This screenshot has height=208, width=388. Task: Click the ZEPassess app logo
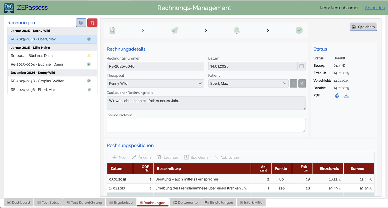(x=9, y=8)
